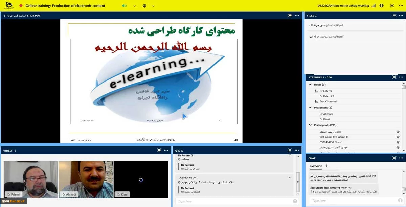The image size is (406, 207).
Task: Switch to the Everyone chat tab
Action: point(316,166)
